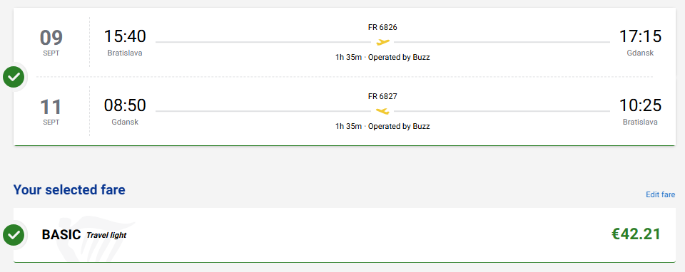This screenshot has height=272, width=685.
Task: Click outbound 1h 35m Operated by Buzz text
Action: pos(382,57)
